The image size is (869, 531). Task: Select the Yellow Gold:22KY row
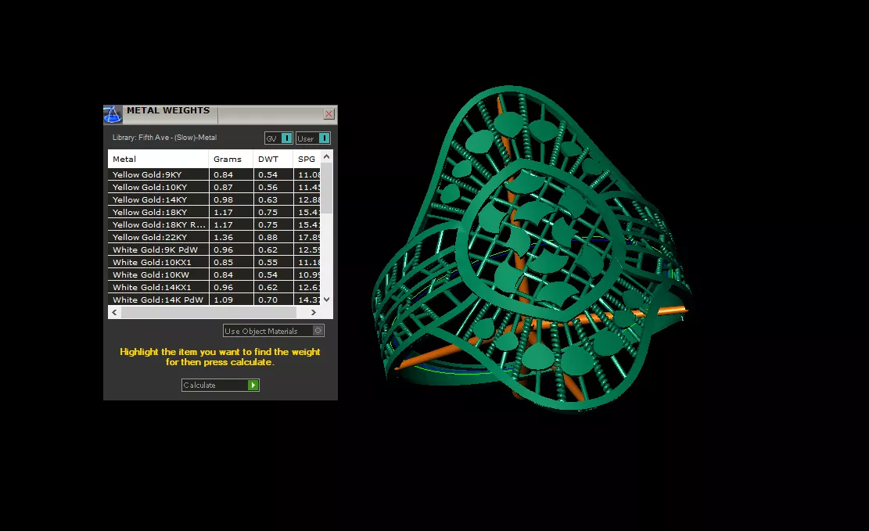pyautogui.click(x=214, y=237)
